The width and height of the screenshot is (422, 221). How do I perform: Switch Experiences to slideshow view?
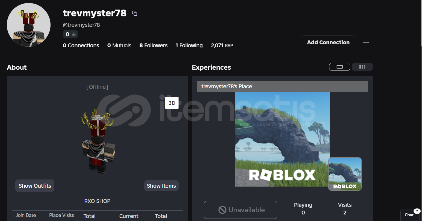pyautogui.click(x=340, y=67)
